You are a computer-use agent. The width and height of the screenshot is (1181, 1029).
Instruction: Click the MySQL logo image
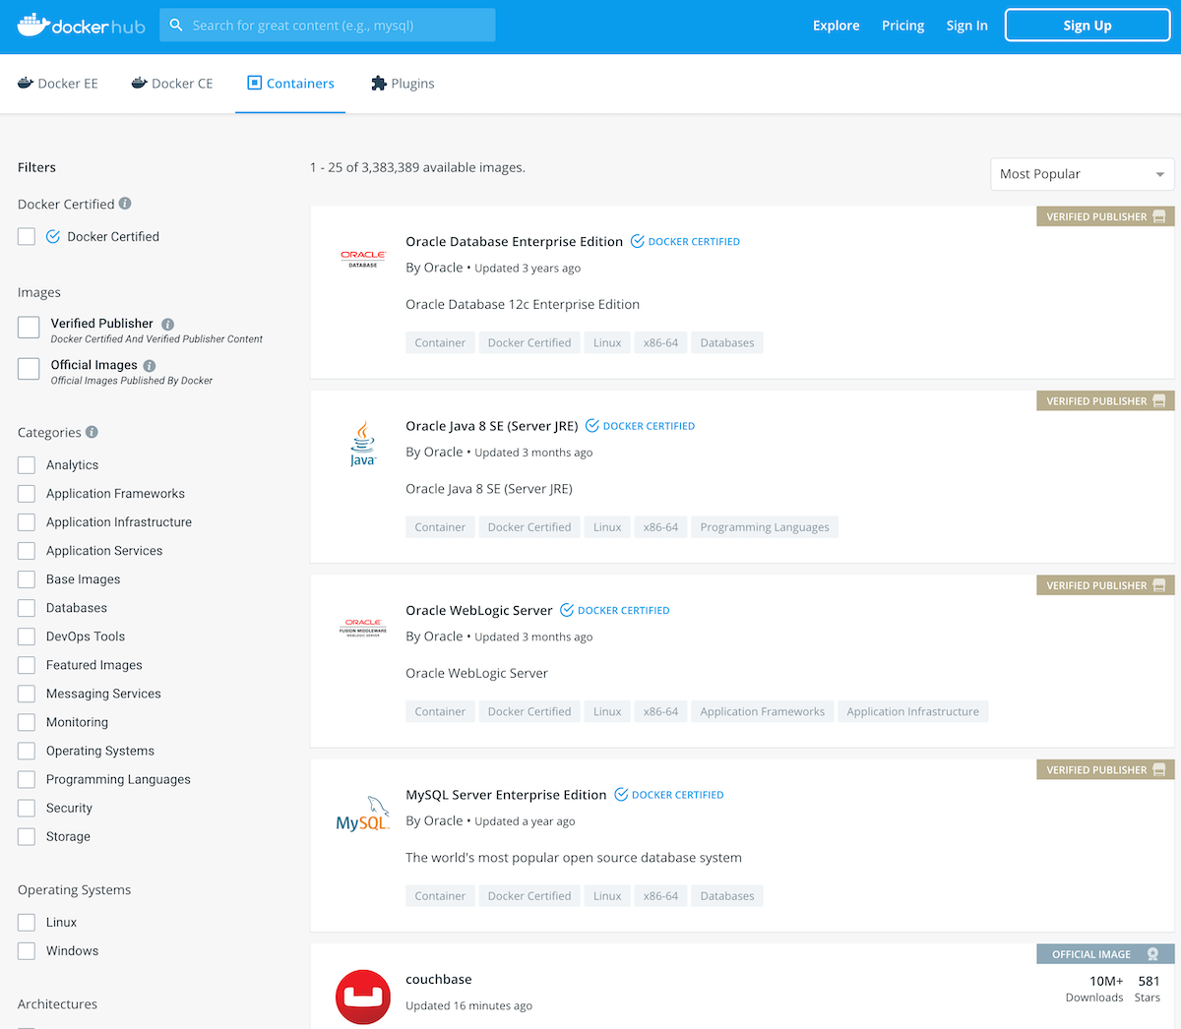(x=362, y=814)
